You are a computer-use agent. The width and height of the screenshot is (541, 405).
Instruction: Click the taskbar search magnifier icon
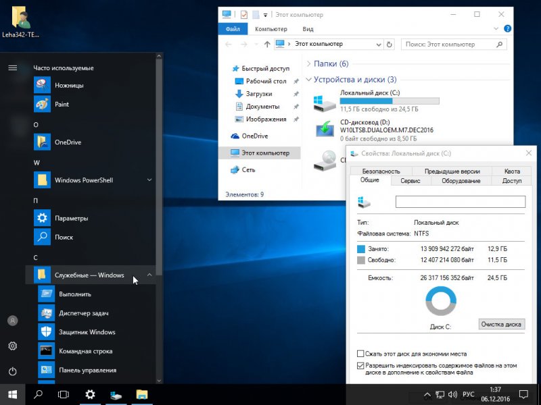click(x=38, y=394)
